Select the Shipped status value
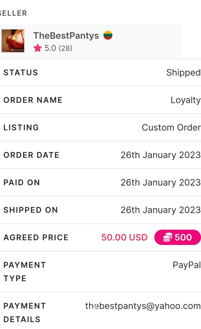Viewport: 201px width, 329px height. [x=184, y=73]
